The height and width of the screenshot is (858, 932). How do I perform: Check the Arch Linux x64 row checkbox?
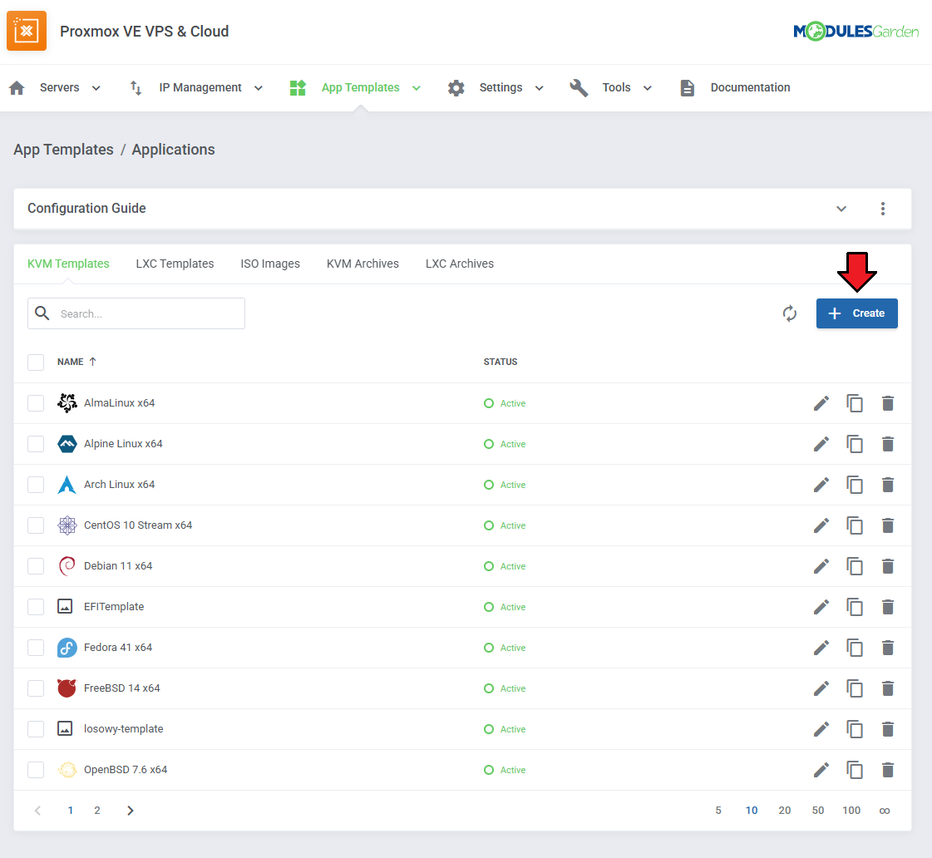tap(36, 484)
